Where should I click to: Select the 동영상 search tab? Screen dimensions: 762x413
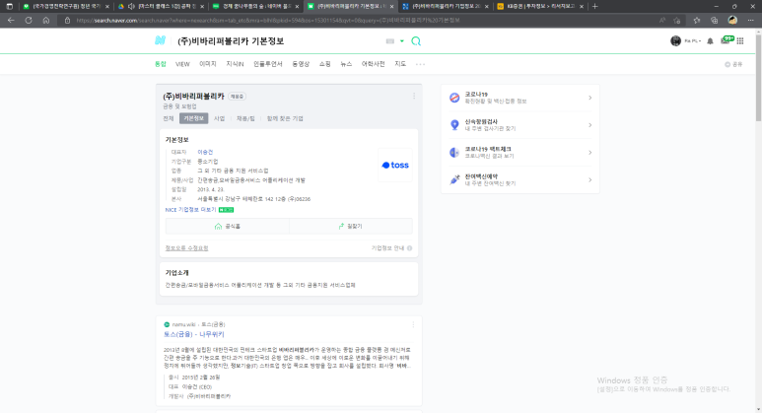[x=301, y=64]
